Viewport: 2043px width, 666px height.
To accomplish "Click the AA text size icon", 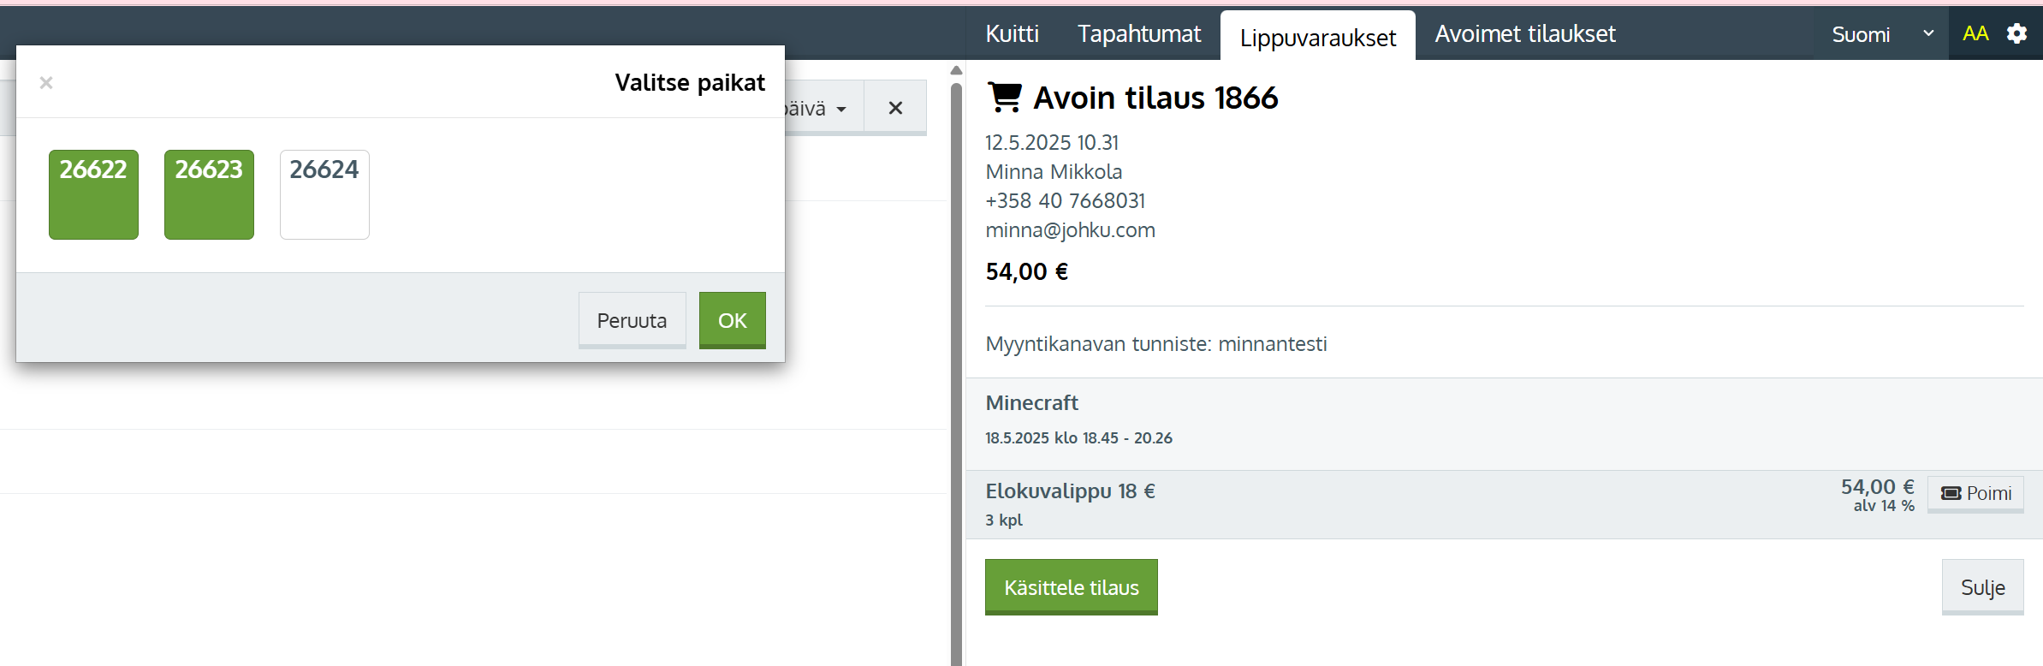I will tap(1975, 33).
